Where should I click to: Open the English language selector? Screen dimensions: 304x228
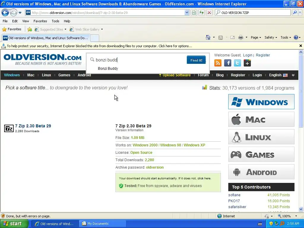click(278, 75)
